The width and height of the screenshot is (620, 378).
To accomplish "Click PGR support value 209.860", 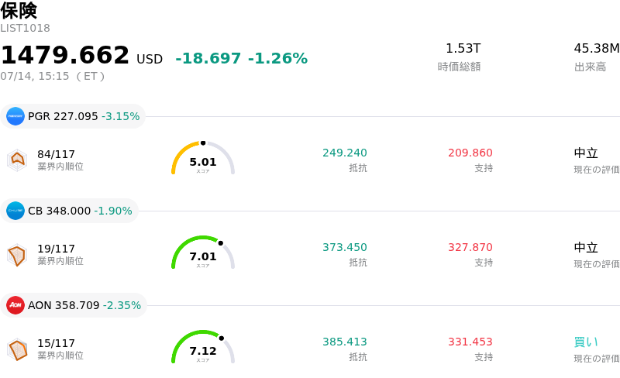I will pyautogui.click(x=470, y=153).
